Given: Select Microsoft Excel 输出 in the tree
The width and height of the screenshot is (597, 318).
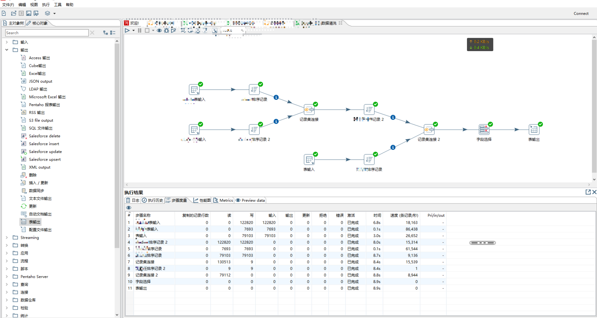Looking at the screenshot, I should tap(47, 97).
